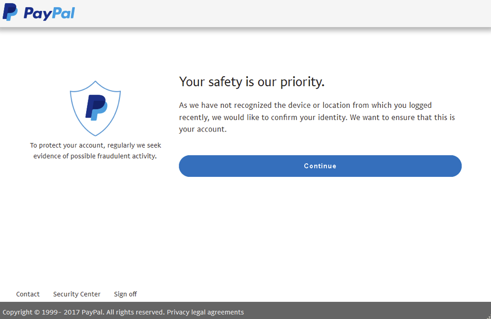Click the fraud-protection caption under the shield
The width and height of the screenshot is (491, 319).
95,150
